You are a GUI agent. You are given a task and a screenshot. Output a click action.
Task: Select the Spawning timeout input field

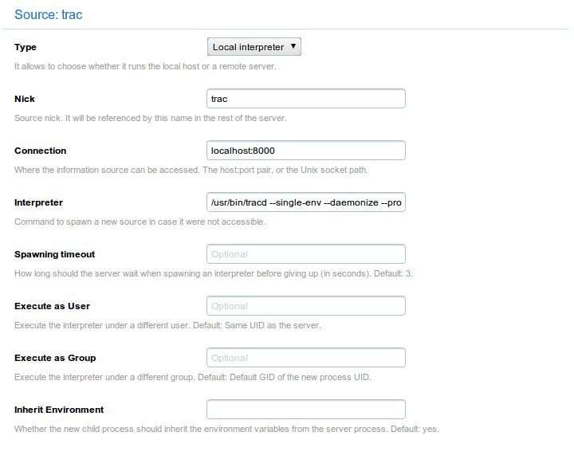[x=305, y=254]
